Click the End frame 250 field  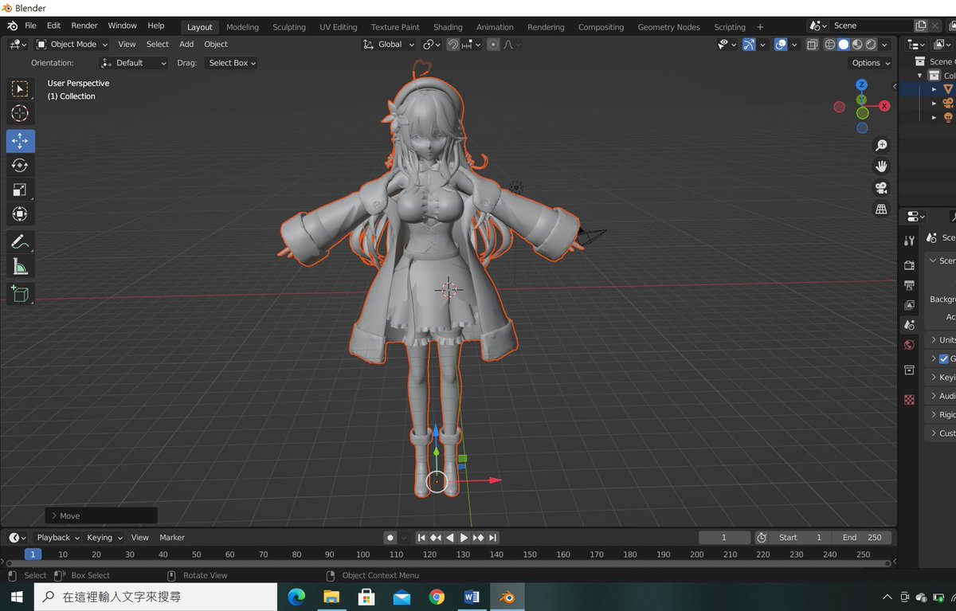(x=862, y=538)
